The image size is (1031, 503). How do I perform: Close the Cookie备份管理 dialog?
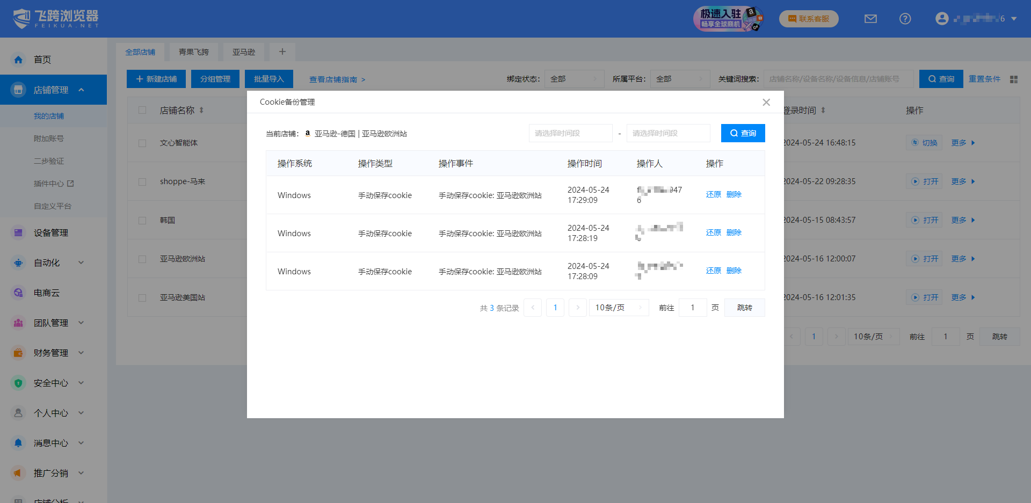766,102
